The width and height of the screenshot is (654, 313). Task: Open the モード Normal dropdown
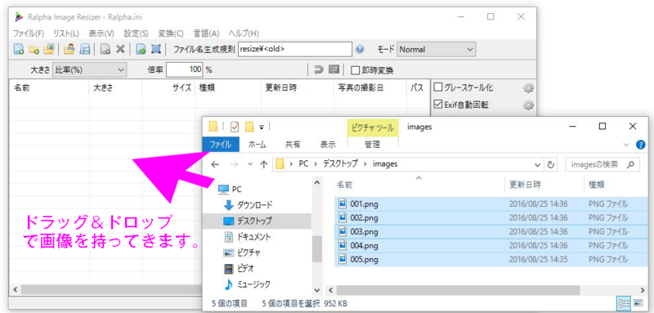click(436, 49)
